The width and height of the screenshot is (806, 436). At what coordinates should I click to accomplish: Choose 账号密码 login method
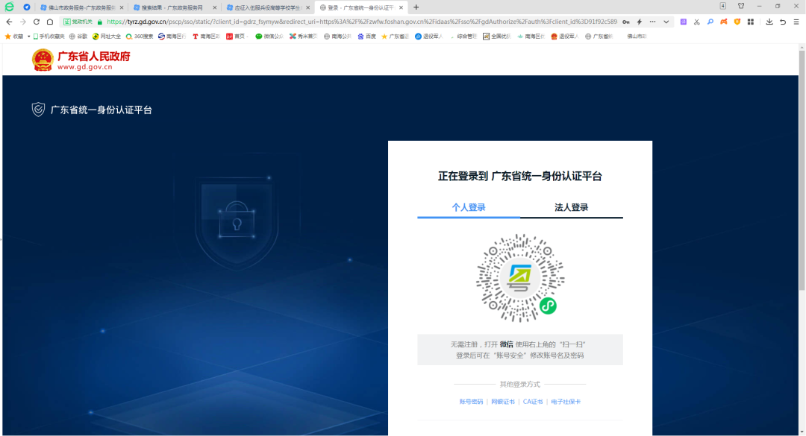pyautogui.click(x=471, y=402)
